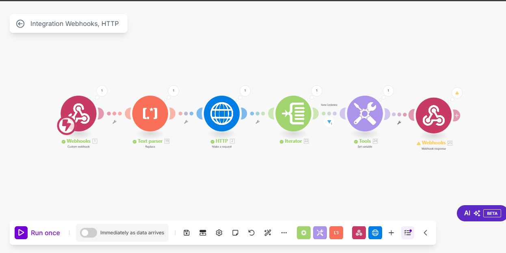This screenshot has width=506, height=253.
Task: Click the Run once button
Action: pyautogui.click(x=37, y=233)
